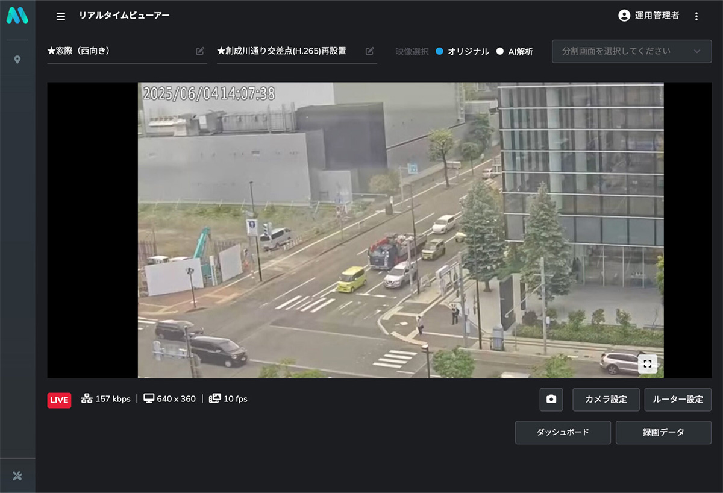This screenshot has width=723, height=493.
Task: Enter fullscreen video mode
Action: pos(647,363)
